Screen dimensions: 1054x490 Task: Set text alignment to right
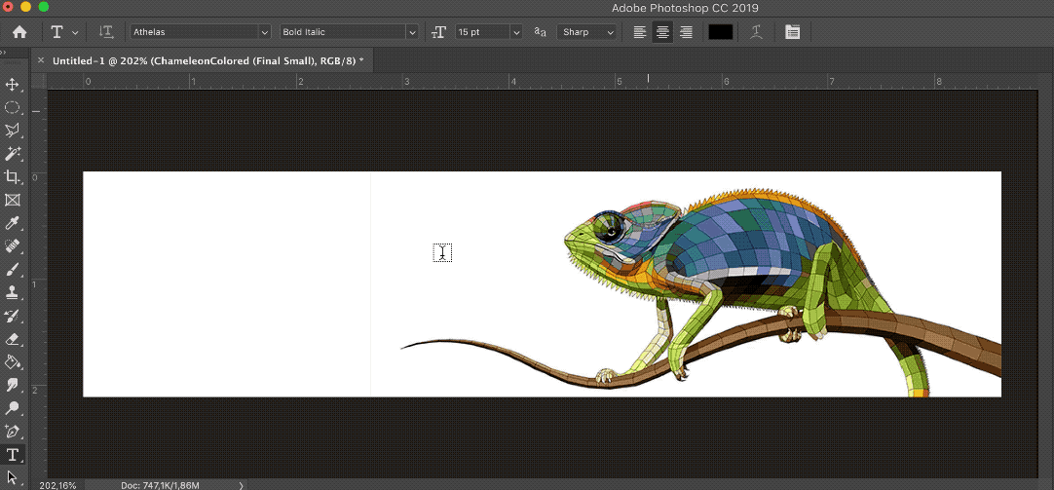(x=686, y=32)
